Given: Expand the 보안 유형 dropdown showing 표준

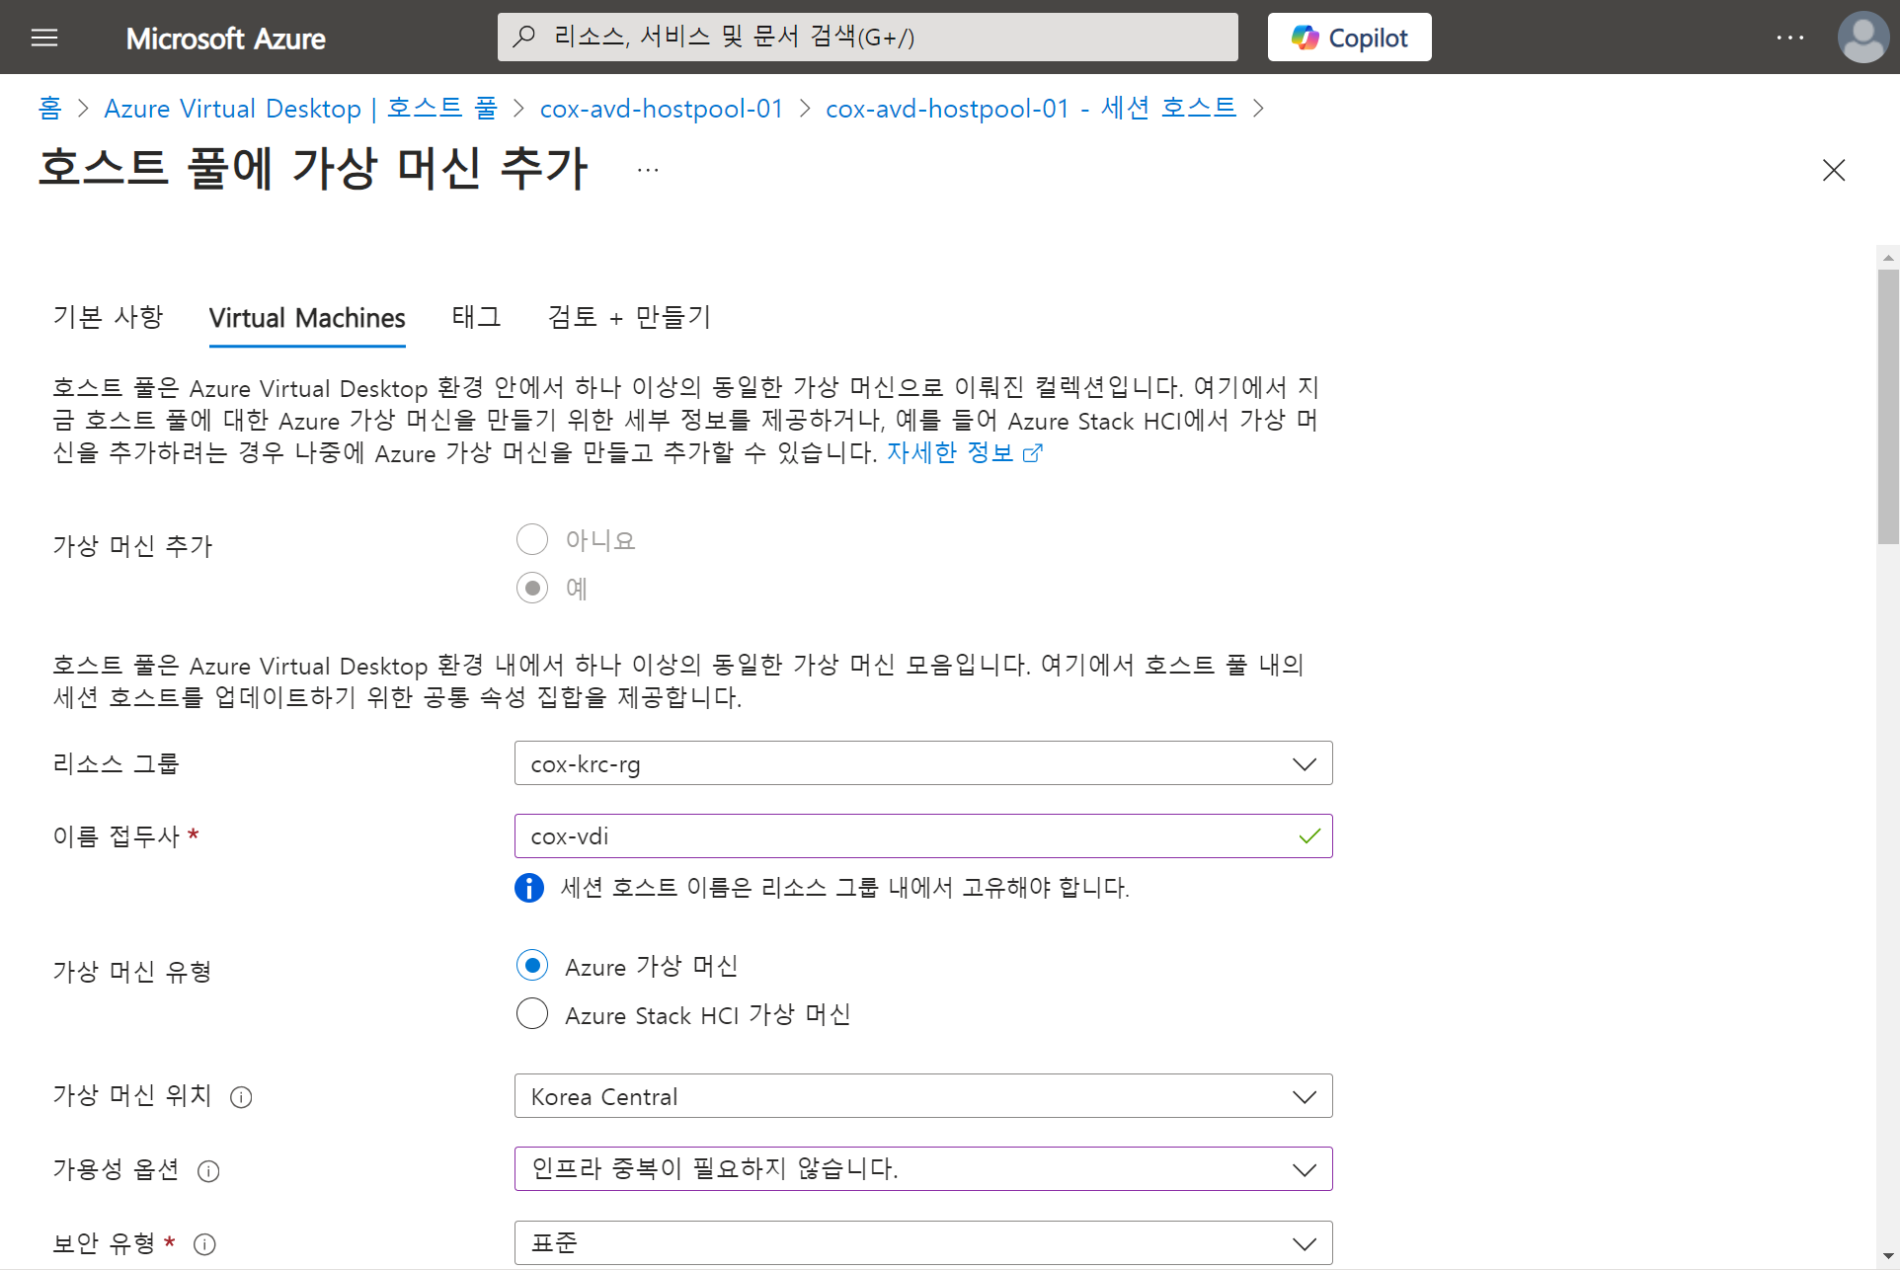Looking at the screenshot, I should [922, 1242].
